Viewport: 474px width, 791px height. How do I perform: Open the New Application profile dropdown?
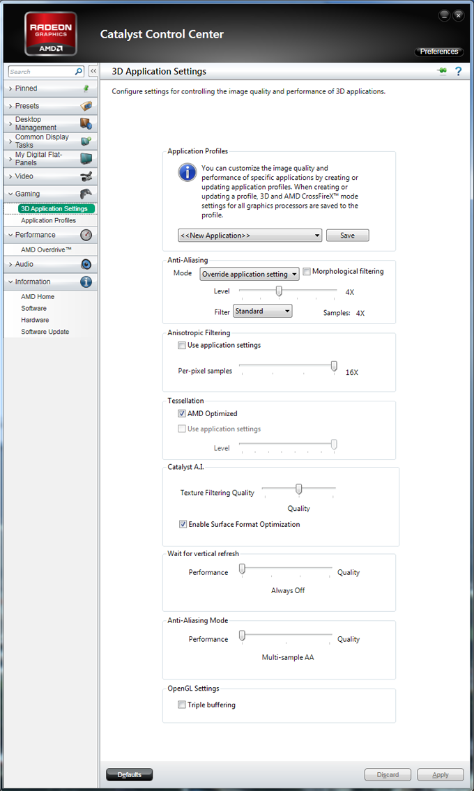(250, 236)
